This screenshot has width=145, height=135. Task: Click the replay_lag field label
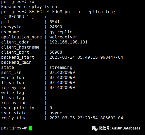pyautogui.click(x=14, y=103)
